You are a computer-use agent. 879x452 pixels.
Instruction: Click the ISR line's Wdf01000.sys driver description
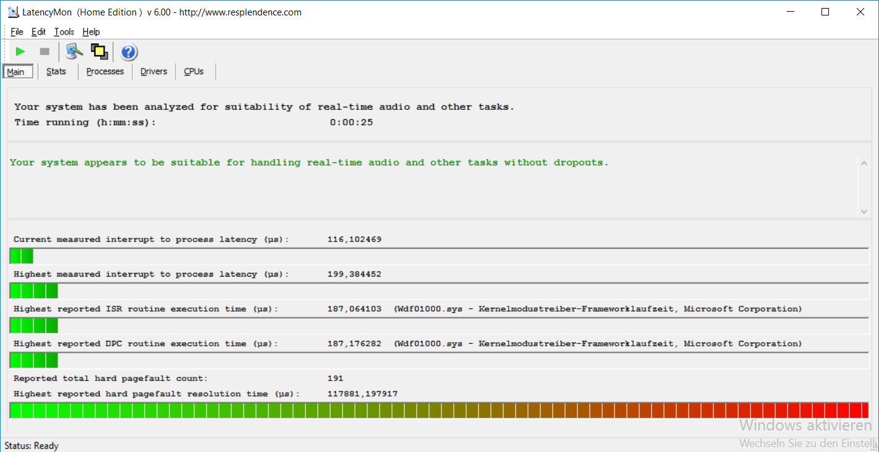(x=598, y=309)
